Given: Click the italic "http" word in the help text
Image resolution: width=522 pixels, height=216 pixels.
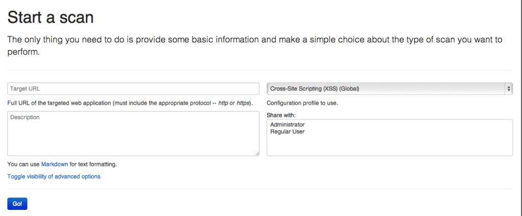Looking at the screenshot, I should pyautogui.click(x=223, y=103).
